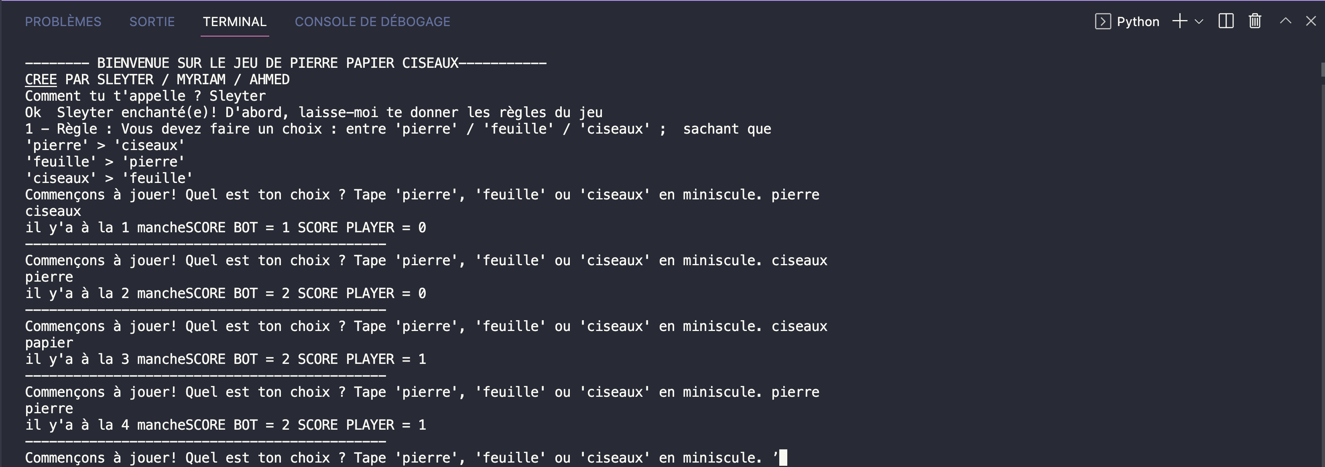Image resolution: width=1325 pixels, height=467 pixels.
Task: Click the manche 3 score line
Action: (x=225, y=359)
